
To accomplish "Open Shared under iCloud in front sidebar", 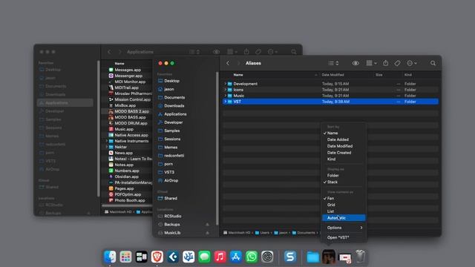I will (x=171, y=198).
